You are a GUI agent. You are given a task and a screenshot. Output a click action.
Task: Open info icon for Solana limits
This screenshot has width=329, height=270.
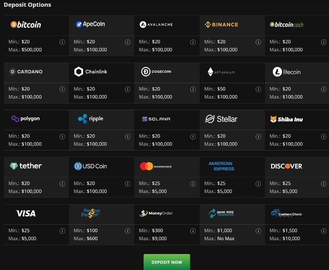point(193,136)
